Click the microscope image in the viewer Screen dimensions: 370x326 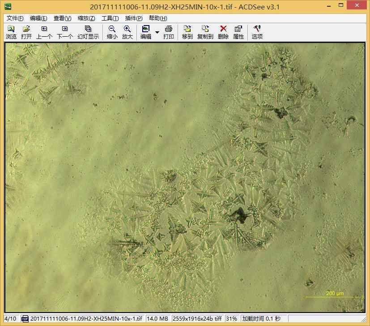pos(185,177)
